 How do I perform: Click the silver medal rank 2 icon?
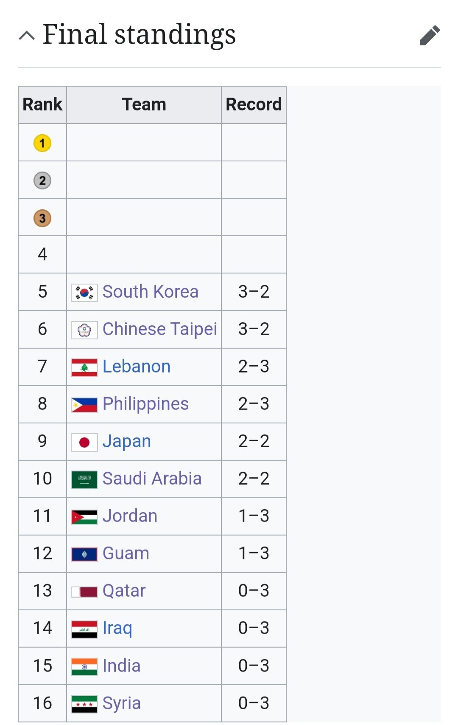point(42,181)
